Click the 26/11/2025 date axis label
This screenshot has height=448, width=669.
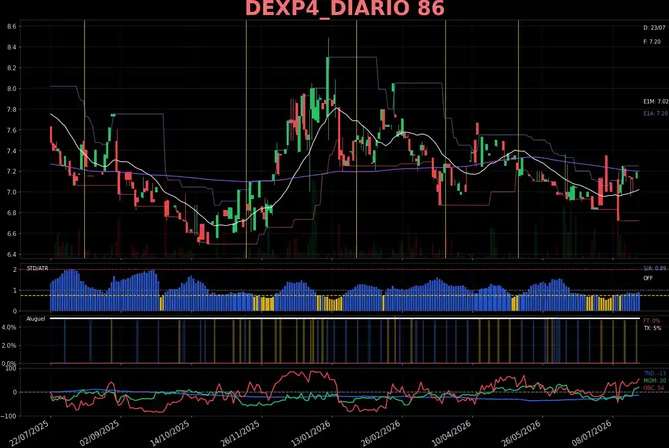pos(242,433)
